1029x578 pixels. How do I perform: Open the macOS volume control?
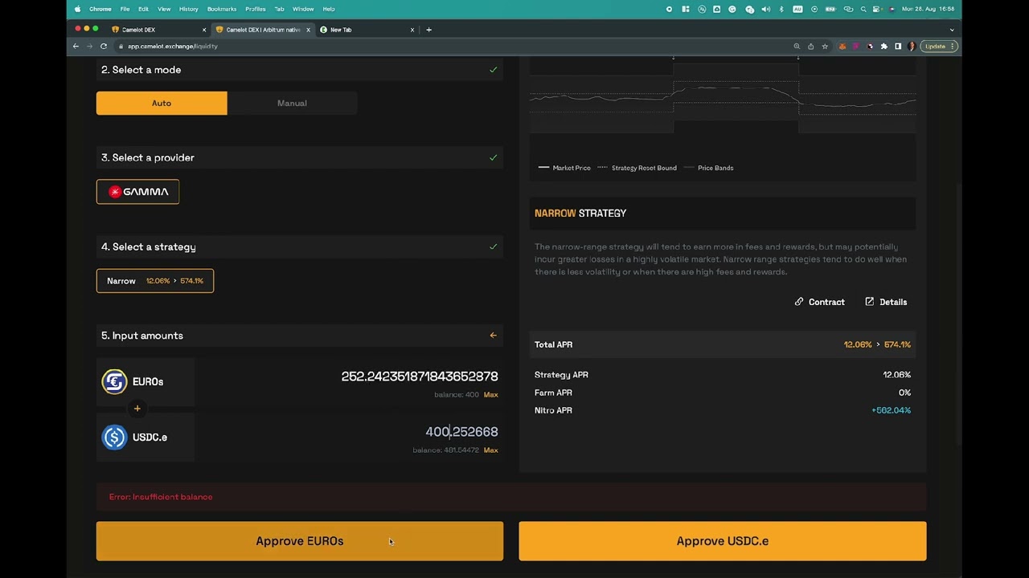click(765, 9)
